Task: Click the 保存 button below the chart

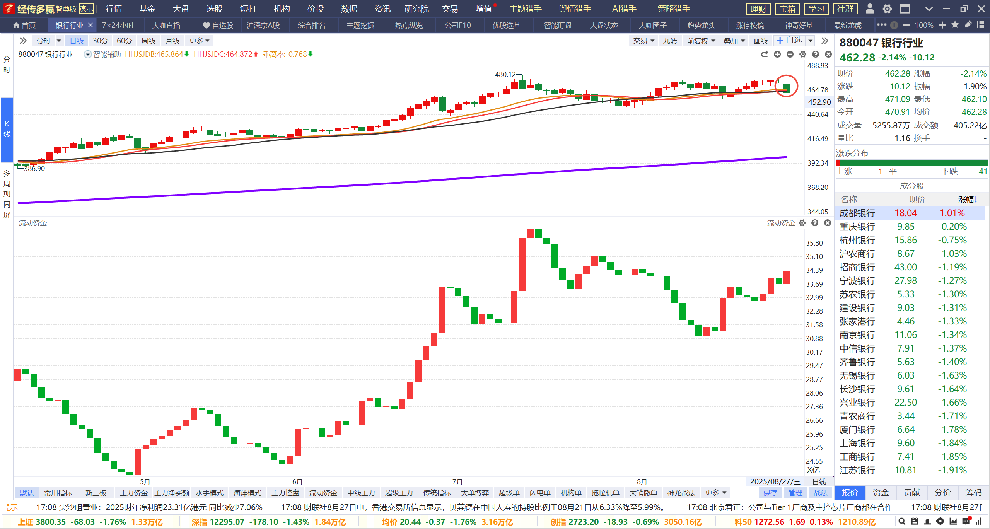Action: 770,493
